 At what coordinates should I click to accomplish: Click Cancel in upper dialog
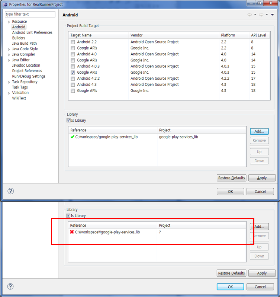pos(260,192)
